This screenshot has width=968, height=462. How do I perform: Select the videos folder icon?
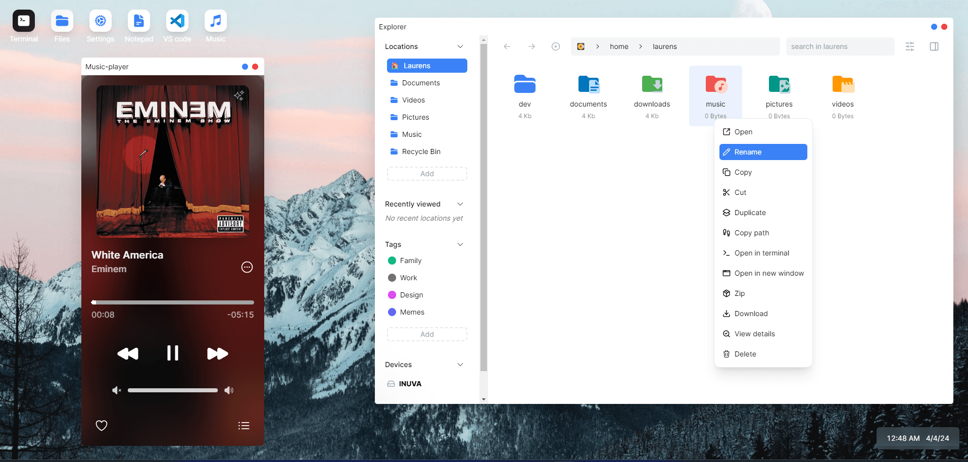tap(843, 84)
